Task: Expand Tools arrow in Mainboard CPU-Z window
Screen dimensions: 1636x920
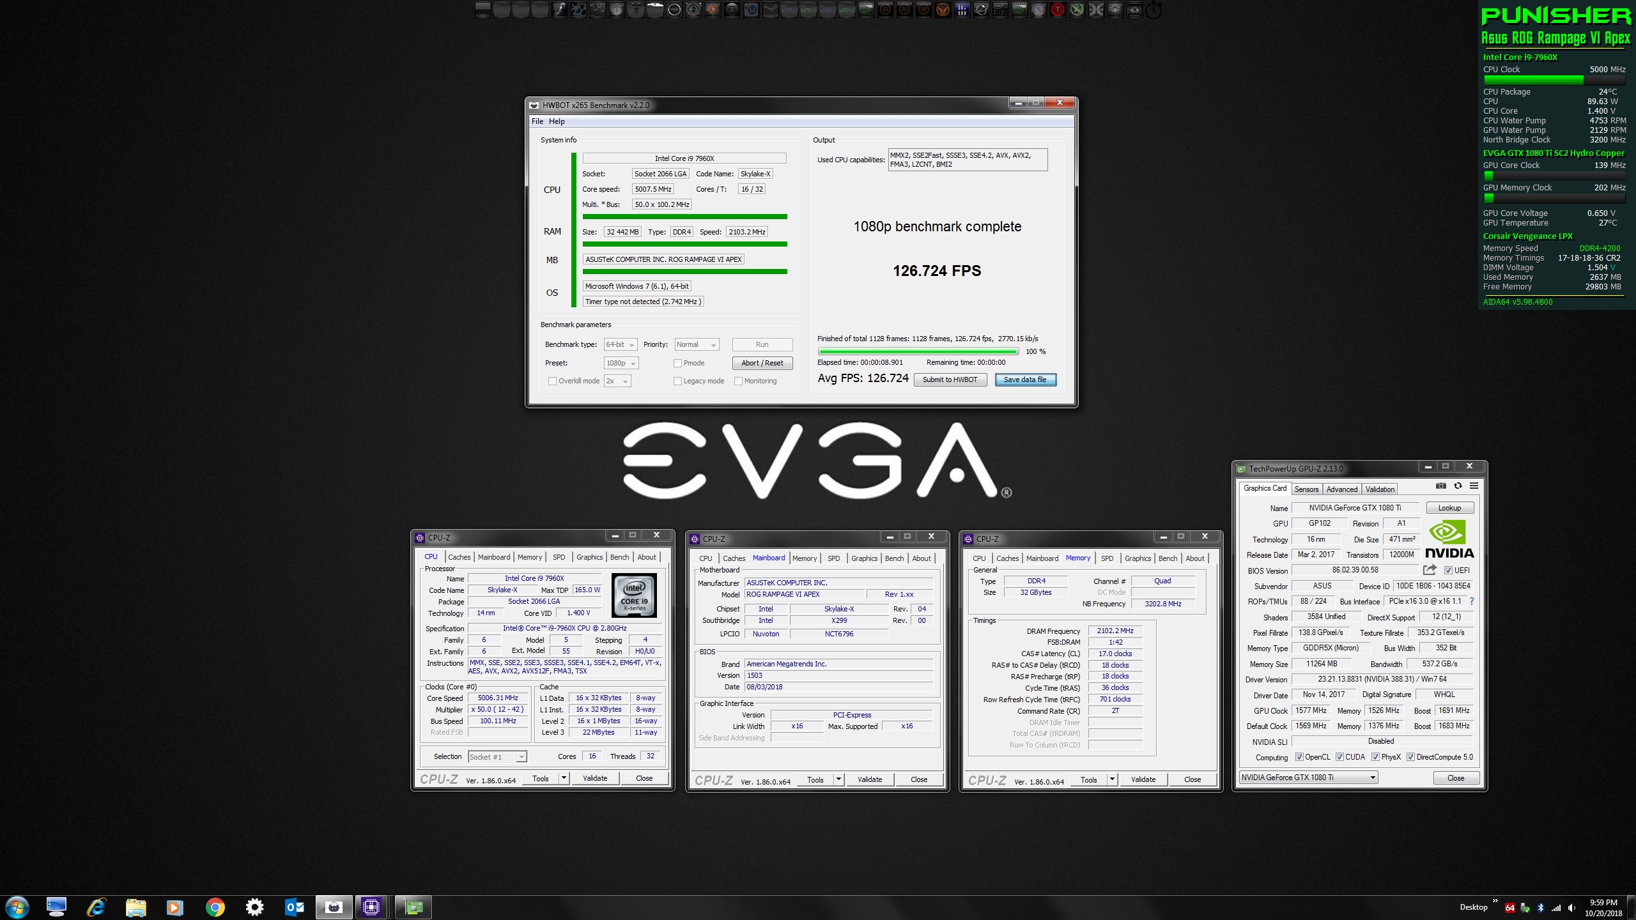Action: [838, 779]
